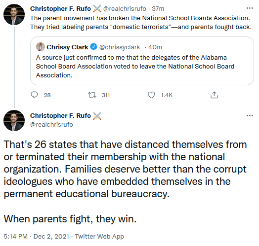Image resolution: width=259 pixels, height=246 pixels.
Task: Open Rufo's profile picture in first tweet
Action: (x=14, y=15)
